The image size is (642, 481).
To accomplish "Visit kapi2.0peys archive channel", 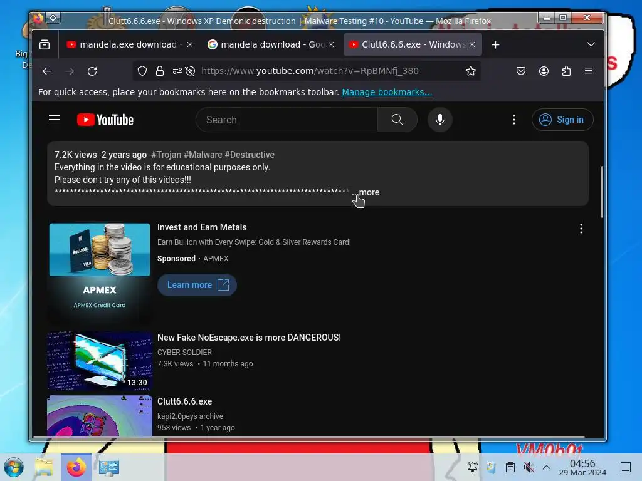I will coord(191,416).
